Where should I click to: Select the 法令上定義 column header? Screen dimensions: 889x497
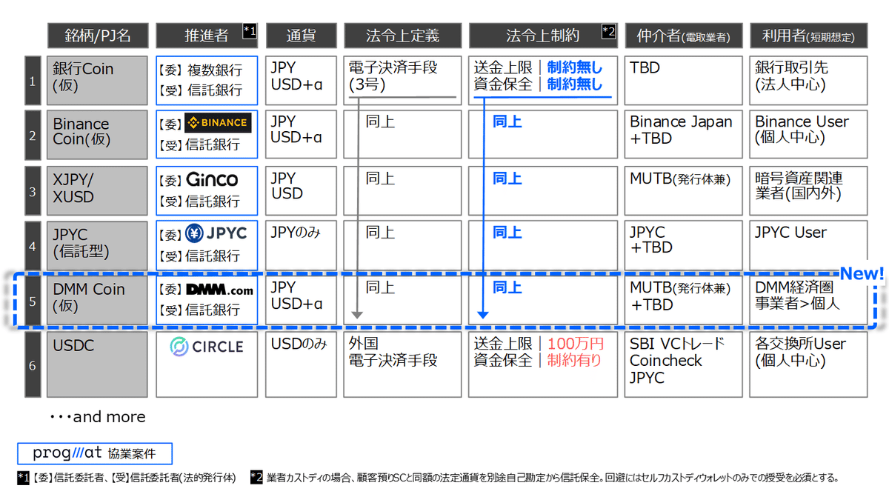pos(402,36)
